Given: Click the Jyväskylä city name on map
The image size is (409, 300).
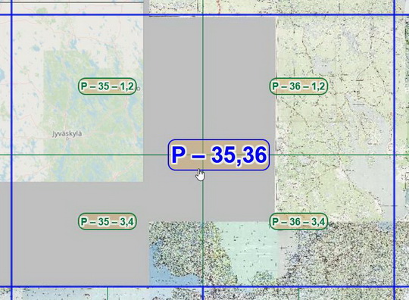Looking at the screenshot, I should 67,134.
